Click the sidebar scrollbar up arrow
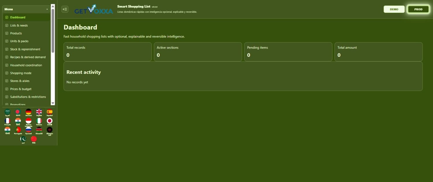 [x=53, y=6]
